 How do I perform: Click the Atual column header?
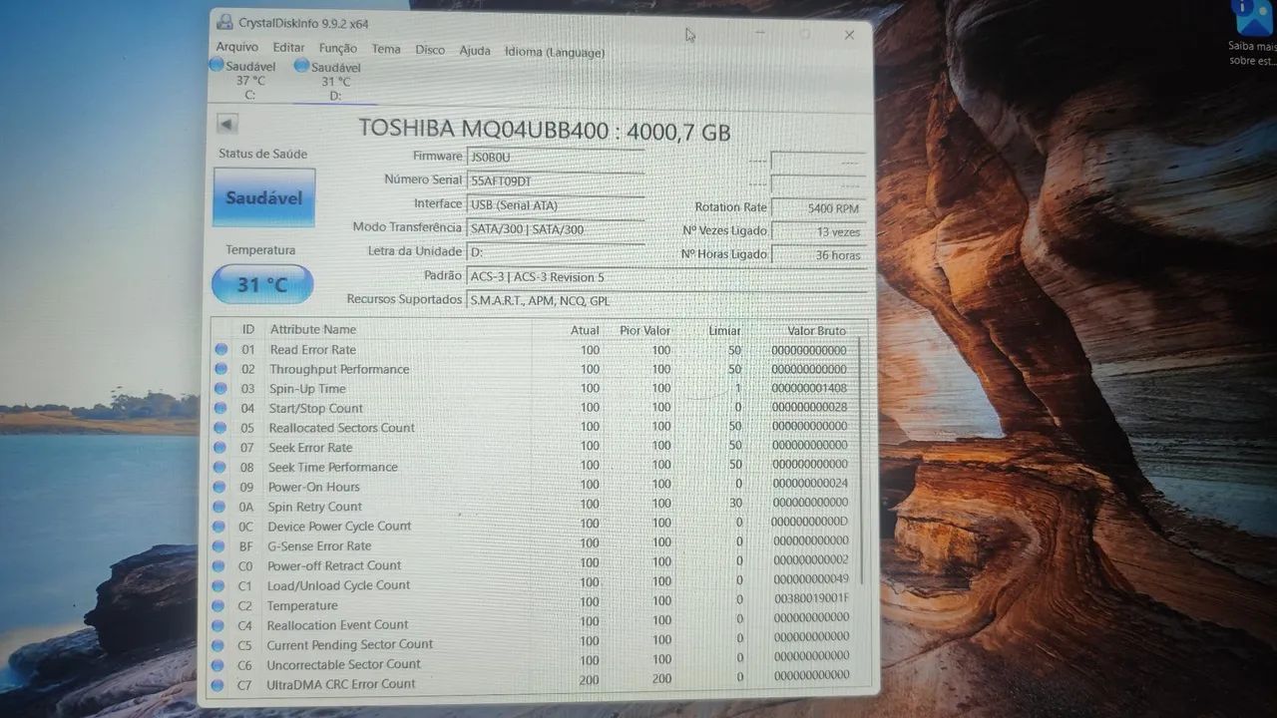585,330
